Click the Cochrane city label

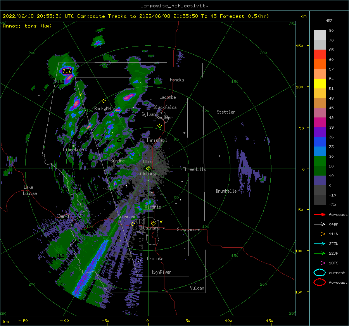click(x=127, y=217)
